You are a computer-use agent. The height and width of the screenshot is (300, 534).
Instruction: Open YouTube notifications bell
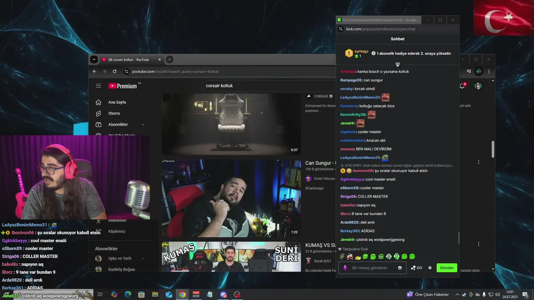click(x=462, y=86)
